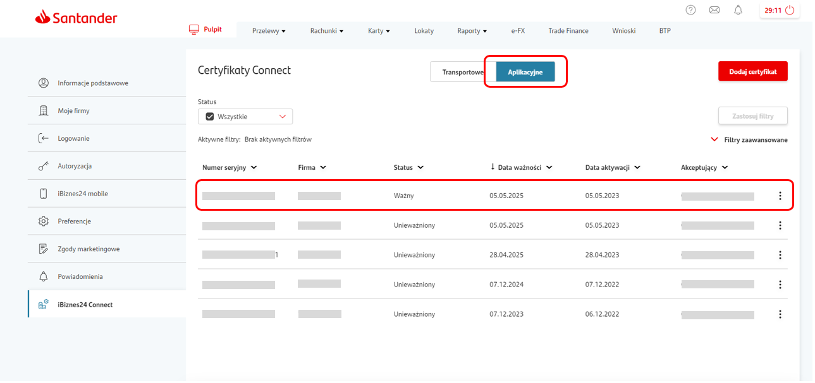Go to the Pulpit tab
Screen dimensions: 815x383
pyautogui.click(x=205, y=30)
